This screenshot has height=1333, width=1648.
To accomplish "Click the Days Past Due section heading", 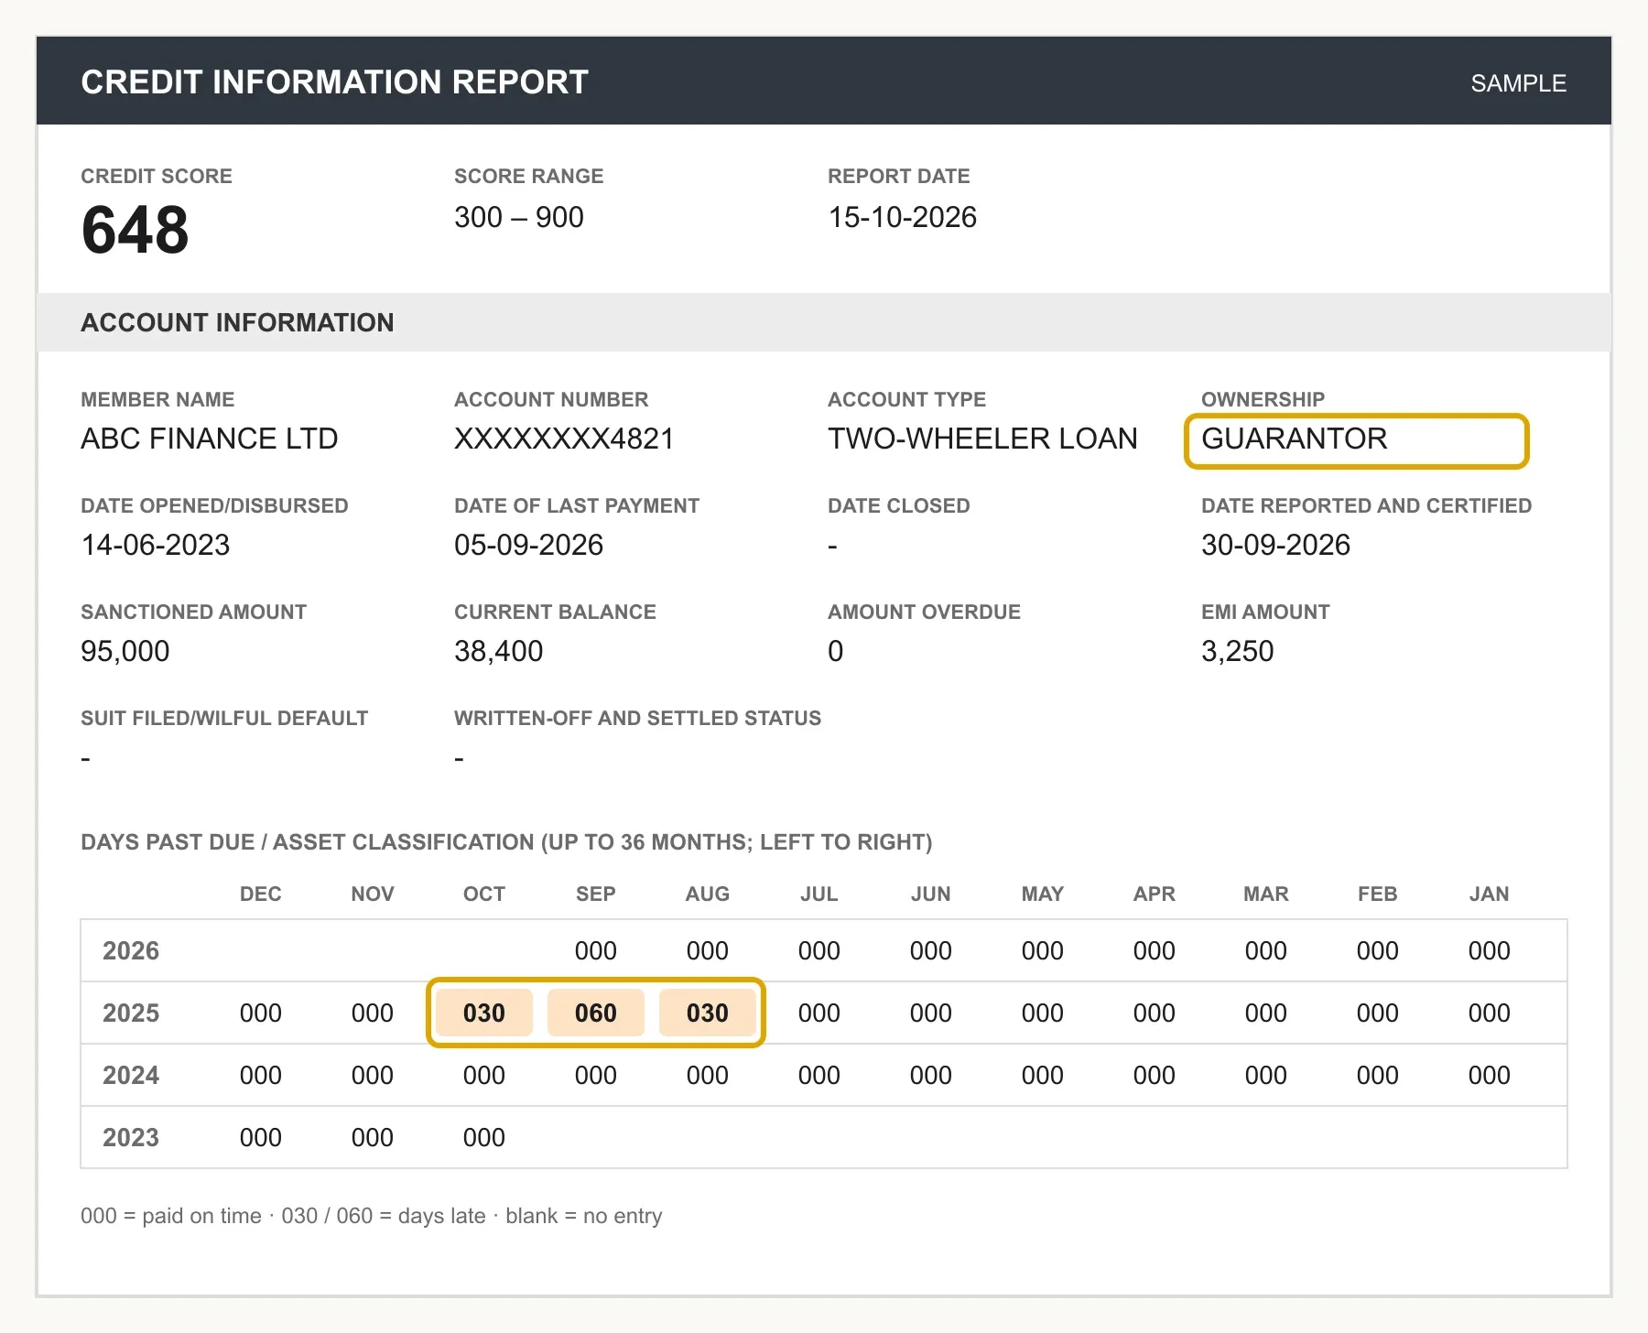I will [506, 842].
